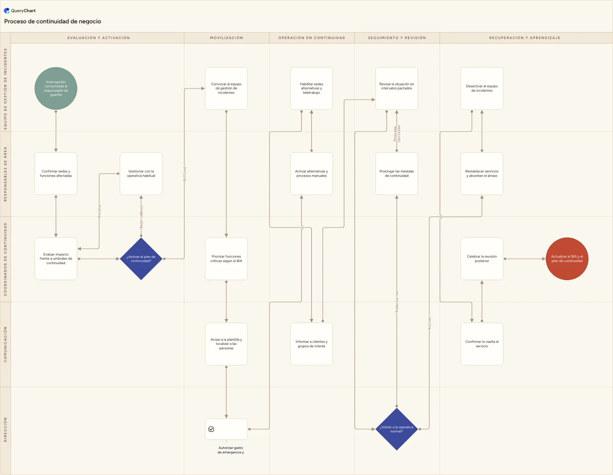Click the 'Todavía-no' edge label
The width and height of the screenshot is (613, 475).
click(x=397, y=302)
